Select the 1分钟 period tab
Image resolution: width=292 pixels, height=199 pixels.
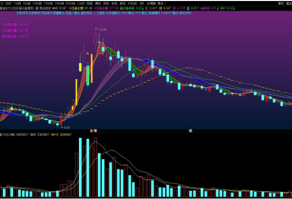(17, 3)
